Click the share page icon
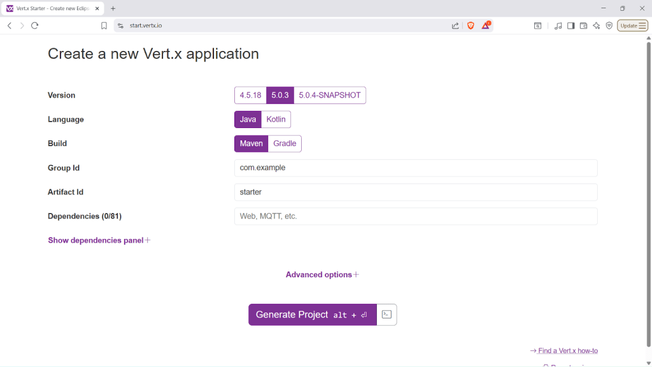 point(455,25)
